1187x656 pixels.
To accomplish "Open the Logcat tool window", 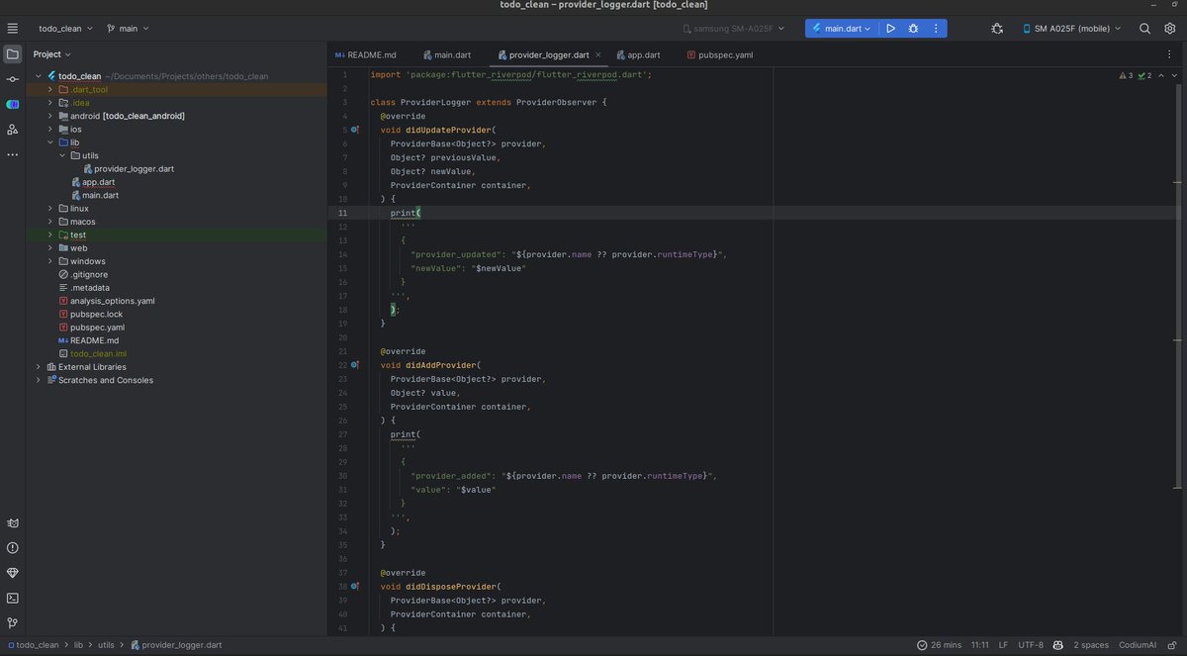I will 13,523.
